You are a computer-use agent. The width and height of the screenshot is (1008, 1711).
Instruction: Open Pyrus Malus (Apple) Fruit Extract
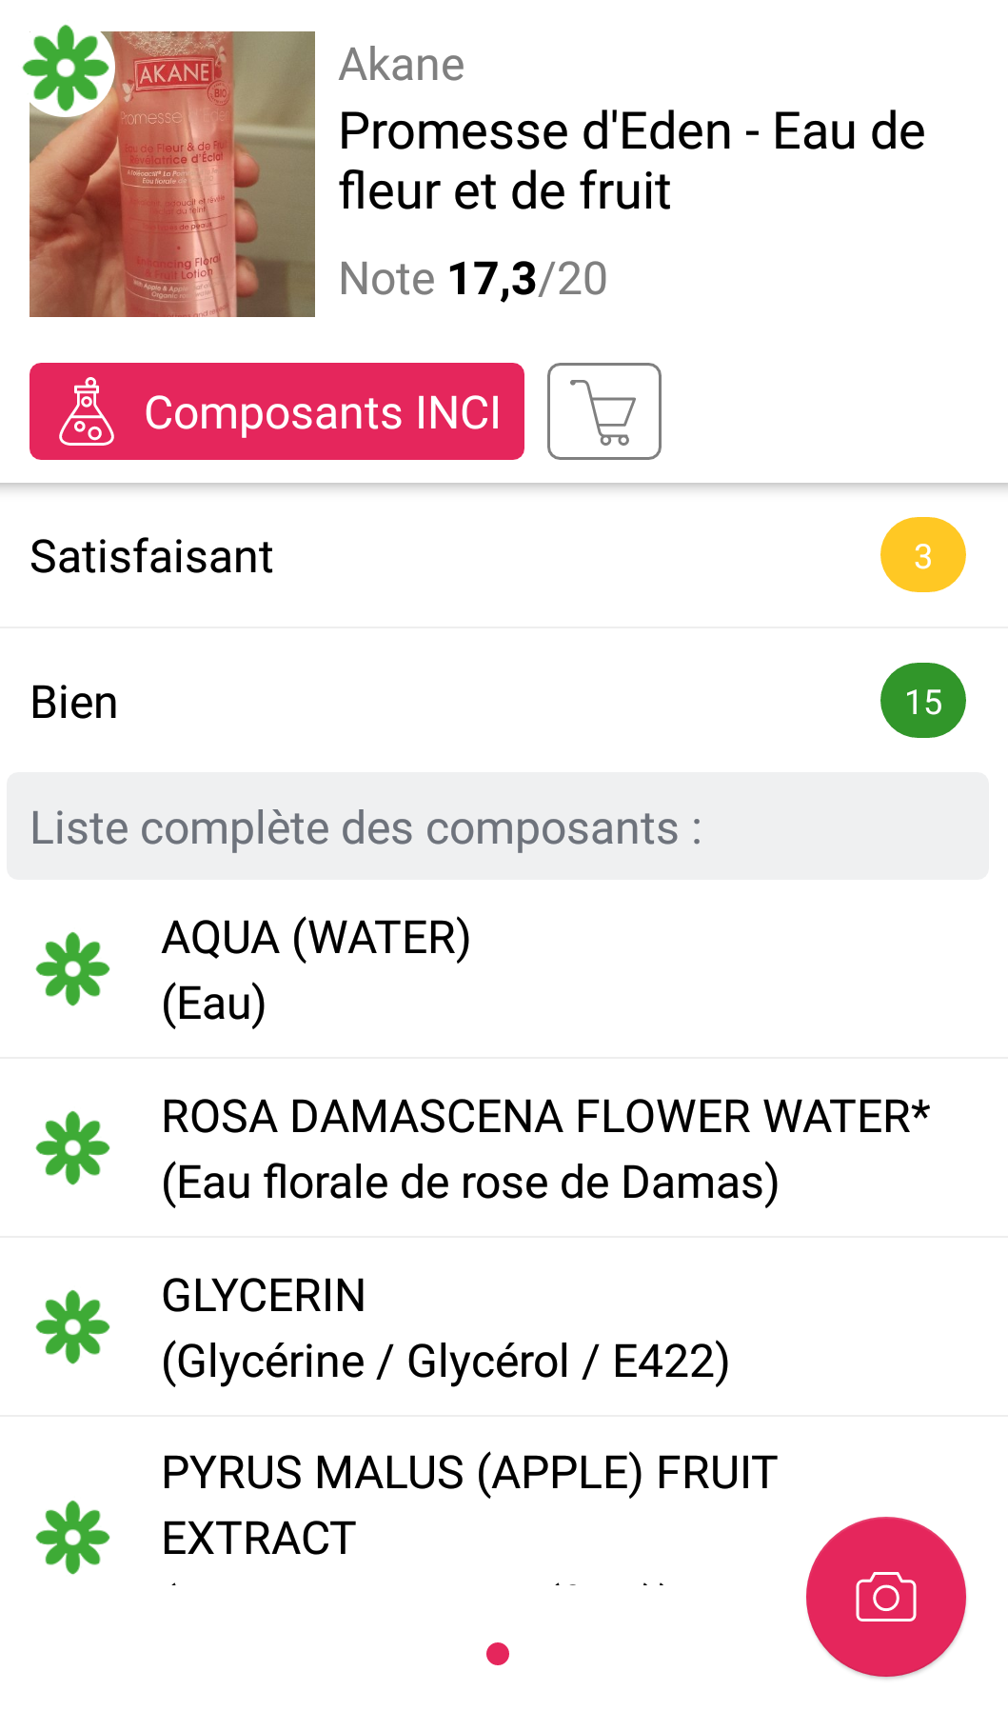point(469,1504)
